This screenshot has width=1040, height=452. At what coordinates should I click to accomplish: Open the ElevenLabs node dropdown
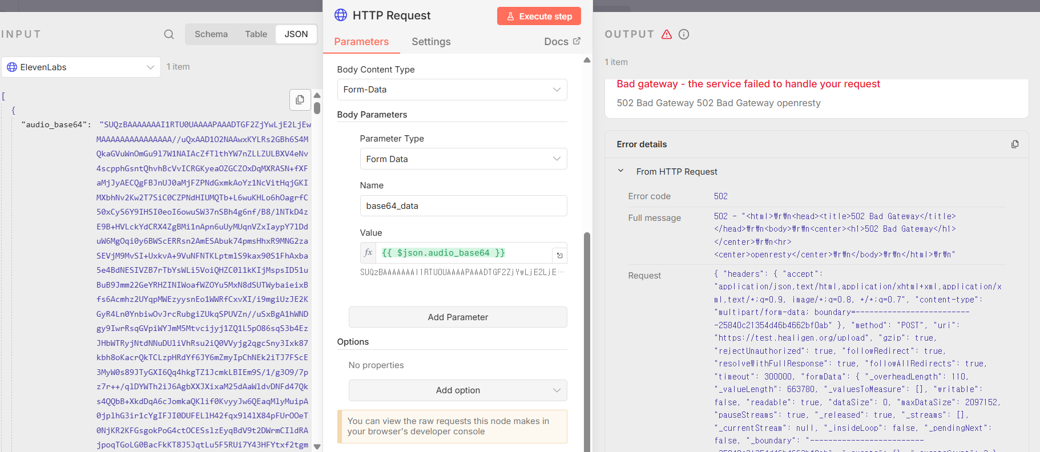[x=81, y=67]
